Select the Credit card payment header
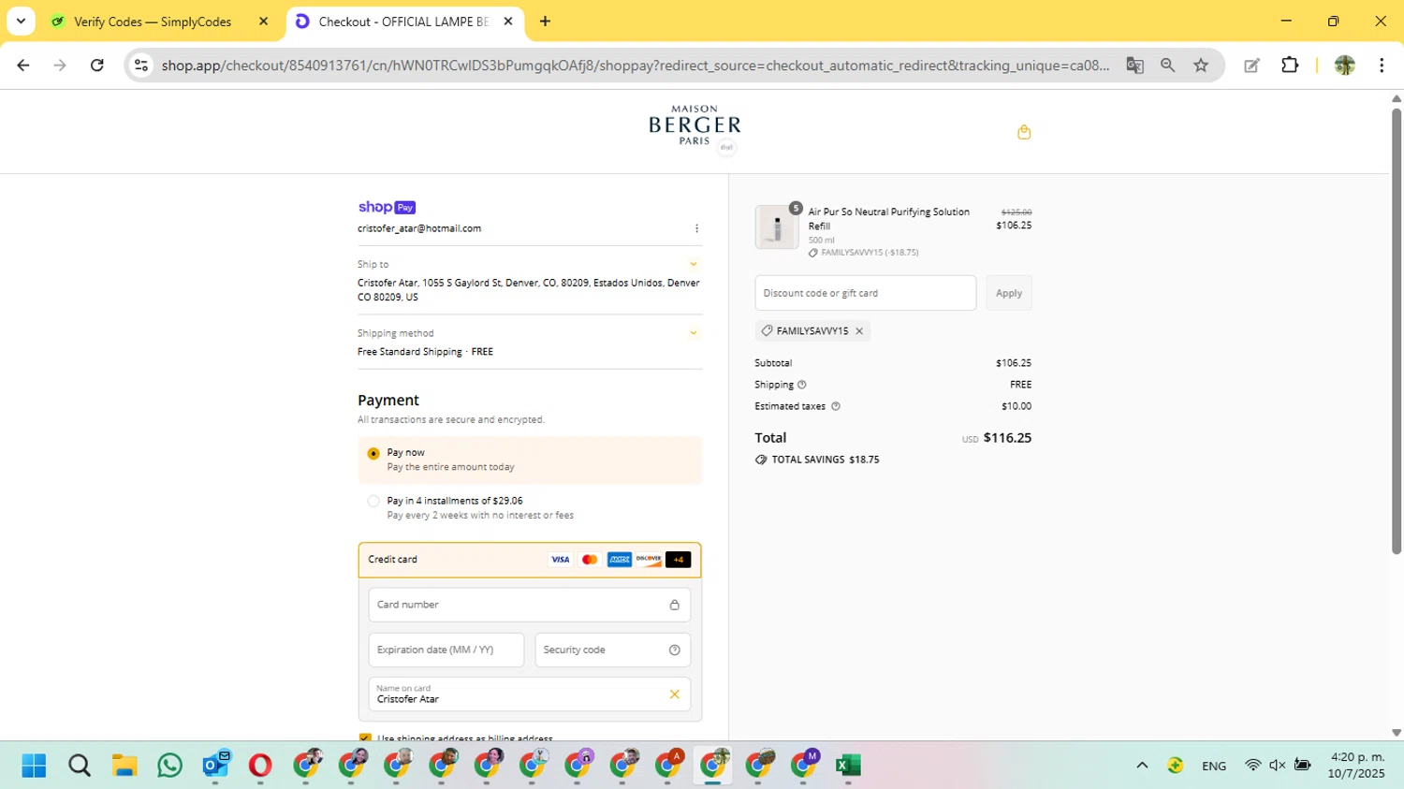The height and width of the screenshot is (789, 1404). [530, 560]
